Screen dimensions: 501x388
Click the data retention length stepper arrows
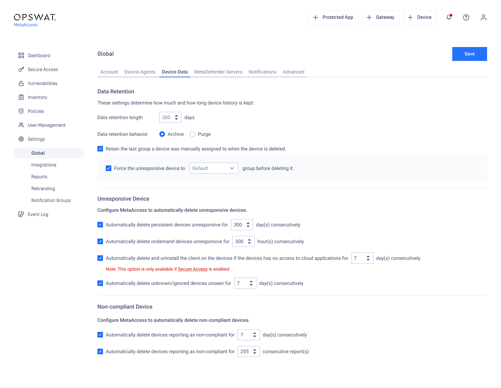click(x=176, y=117)
